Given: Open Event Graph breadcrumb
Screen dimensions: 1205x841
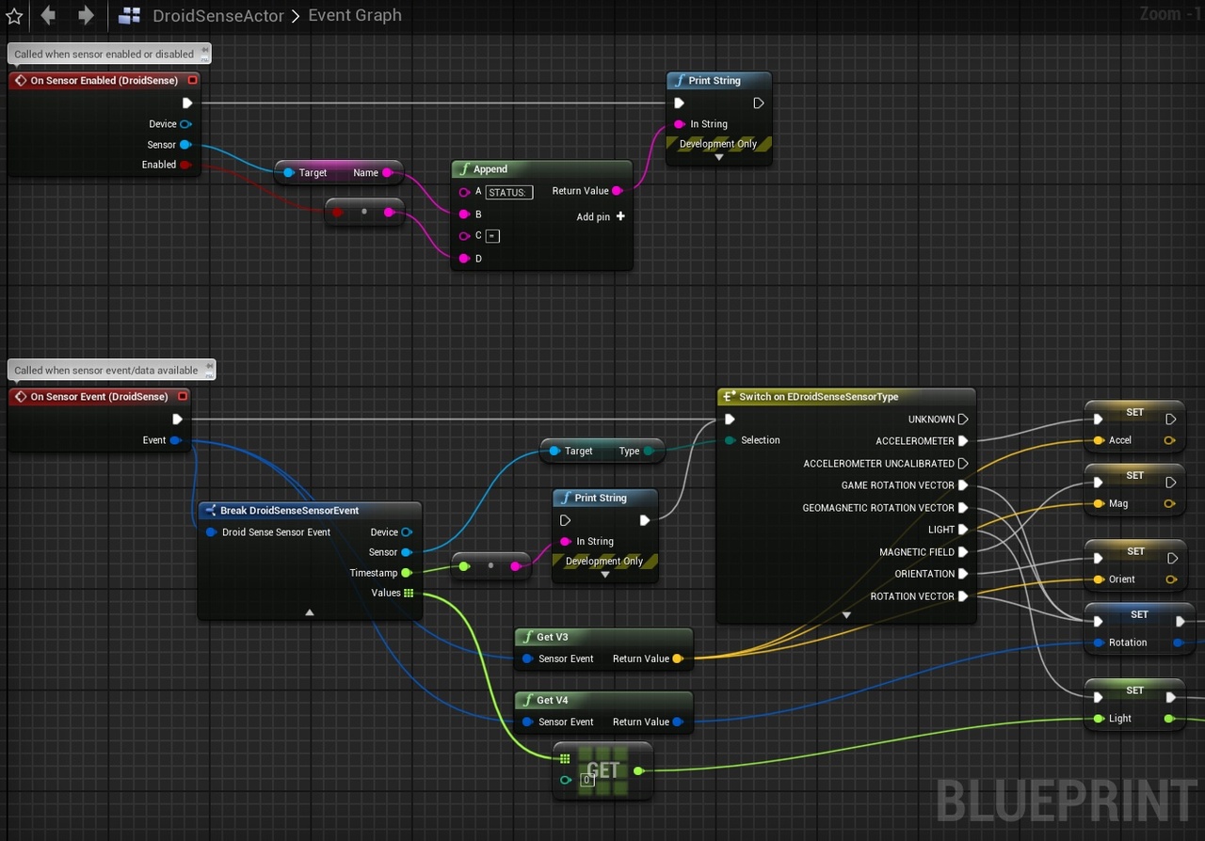Looking at the screenshot, I should tap(355, 15).
